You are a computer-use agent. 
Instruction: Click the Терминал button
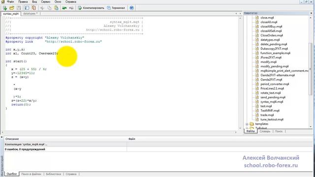pyautogui.click(x=116, y=8)
